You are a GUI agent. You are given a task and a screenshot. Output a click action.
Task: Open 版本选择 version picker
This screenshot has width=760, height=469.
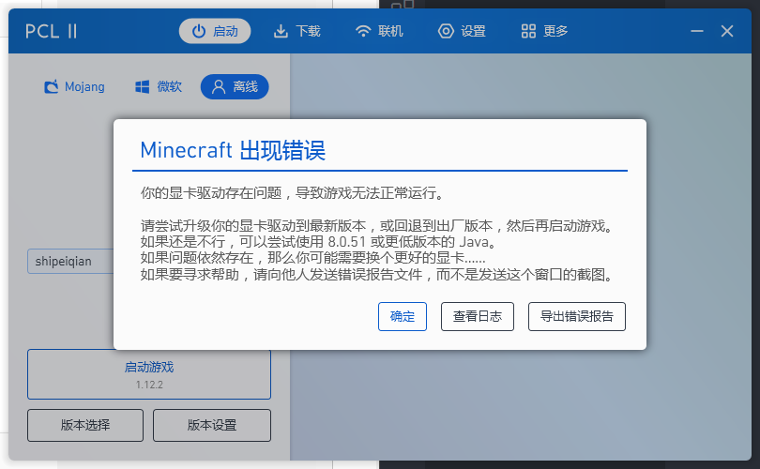tap(85, 426)
